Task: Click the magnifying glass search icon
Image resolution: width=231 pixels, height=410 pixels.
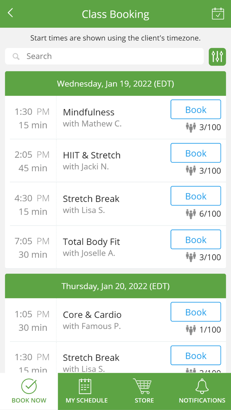Action: [x=15, y=56]
